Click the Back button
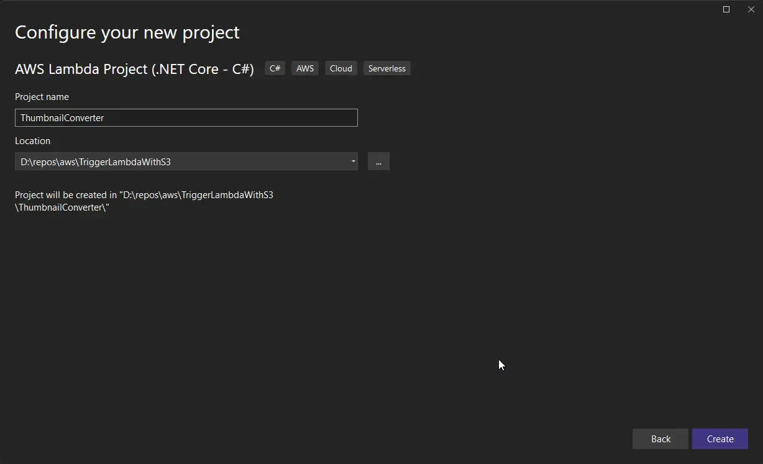This screenshot has height=464, width=763. pos(660,439)
